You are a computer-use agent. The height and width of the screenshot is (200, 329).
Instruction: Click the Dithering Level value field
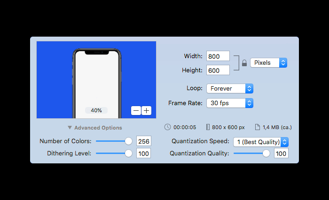pos(144,153)
